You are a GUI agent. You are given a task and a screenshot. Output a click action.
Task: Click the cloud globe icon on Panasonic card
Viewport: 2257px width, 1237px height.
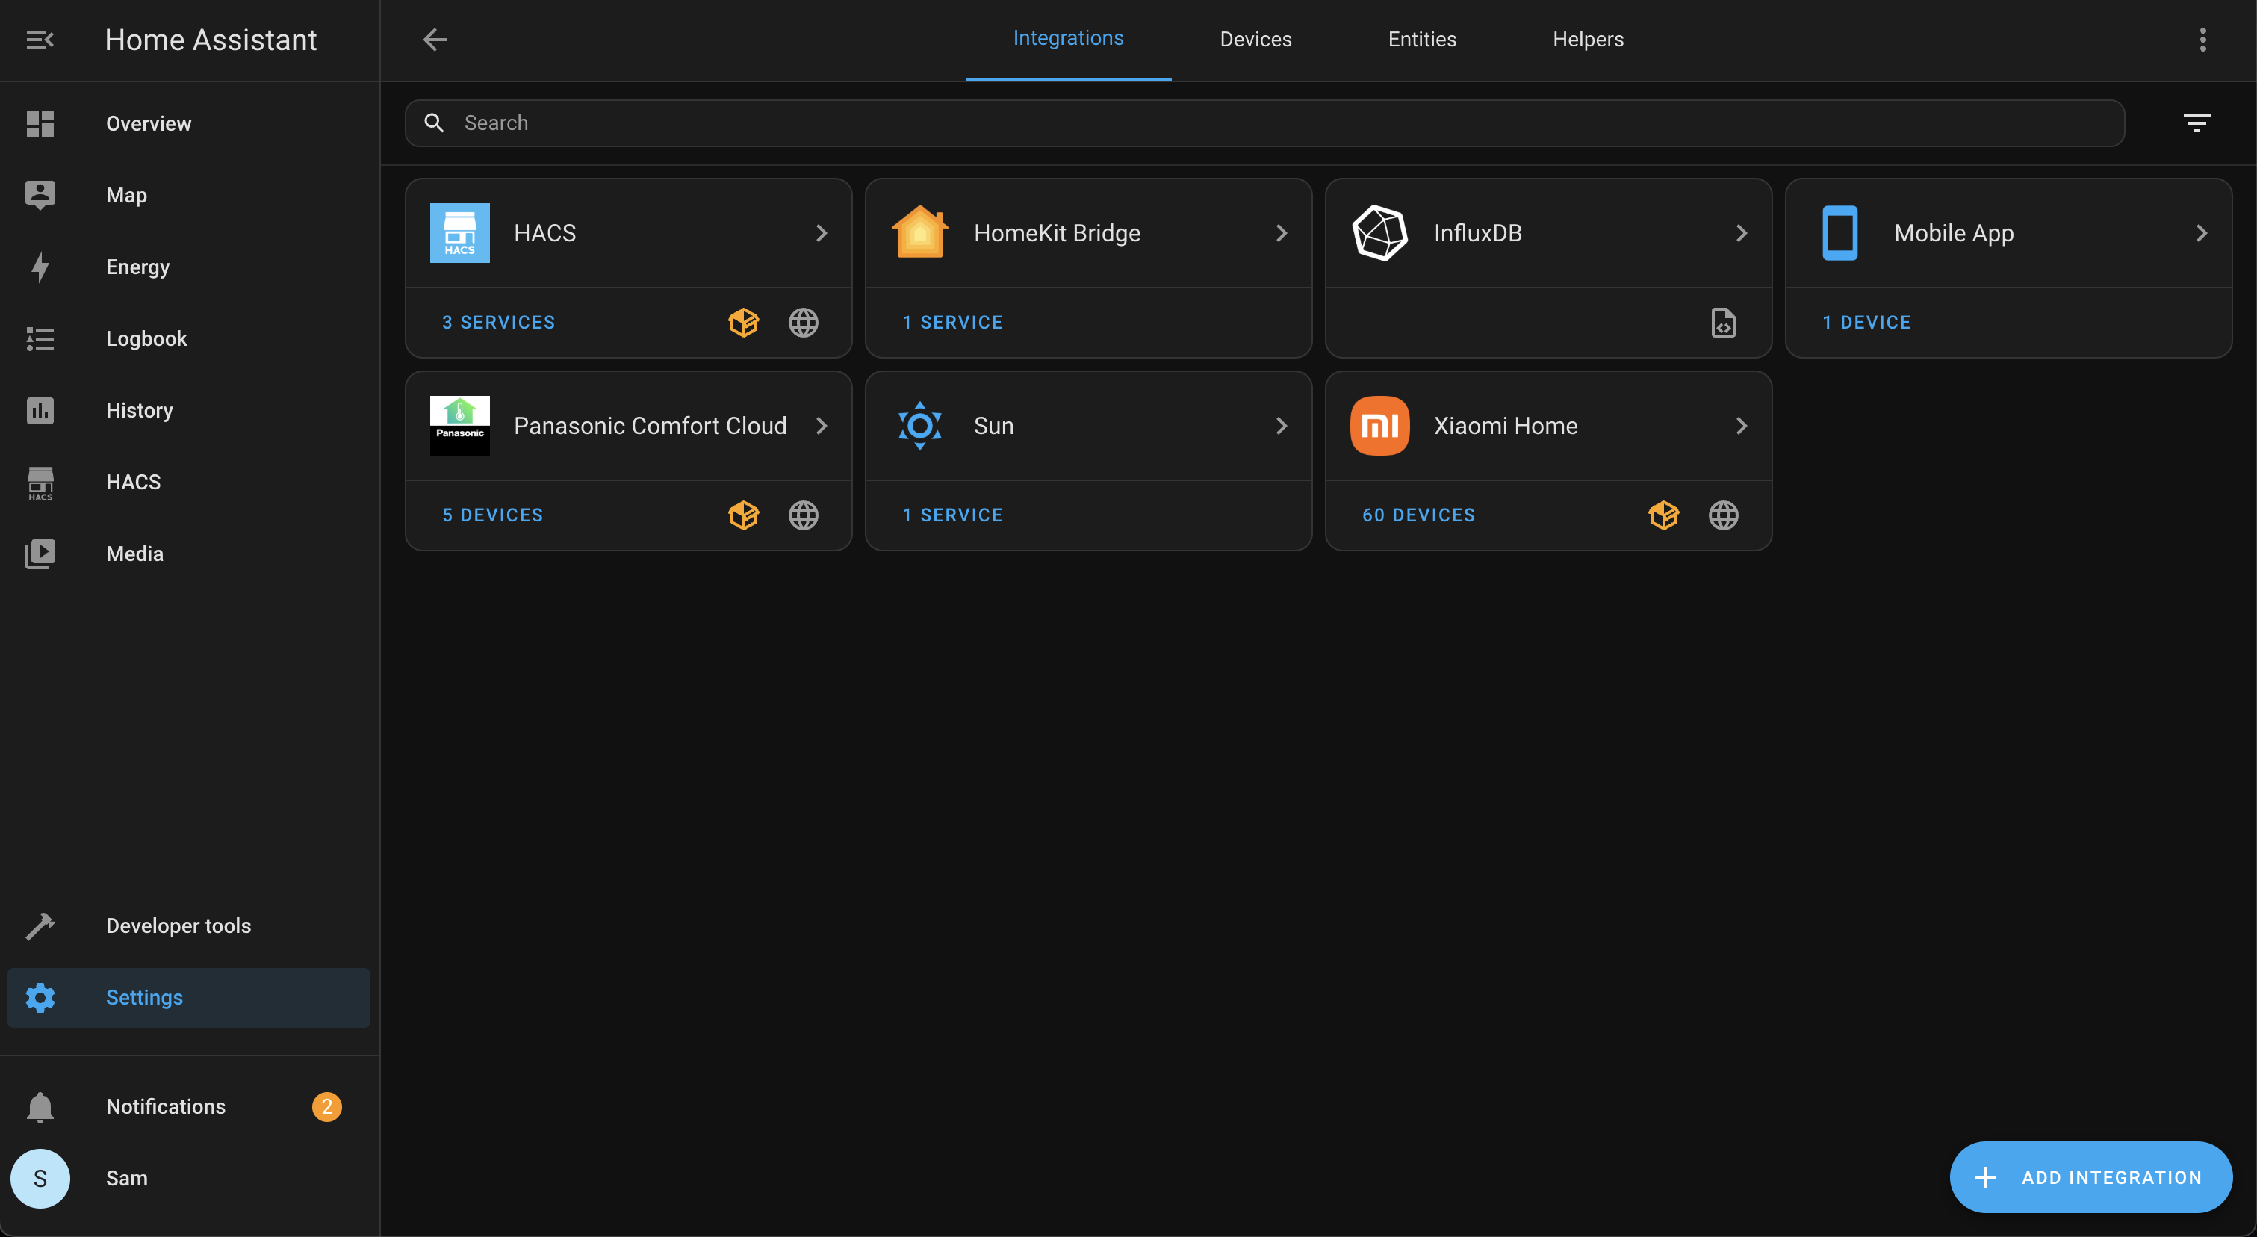point(804,515)
